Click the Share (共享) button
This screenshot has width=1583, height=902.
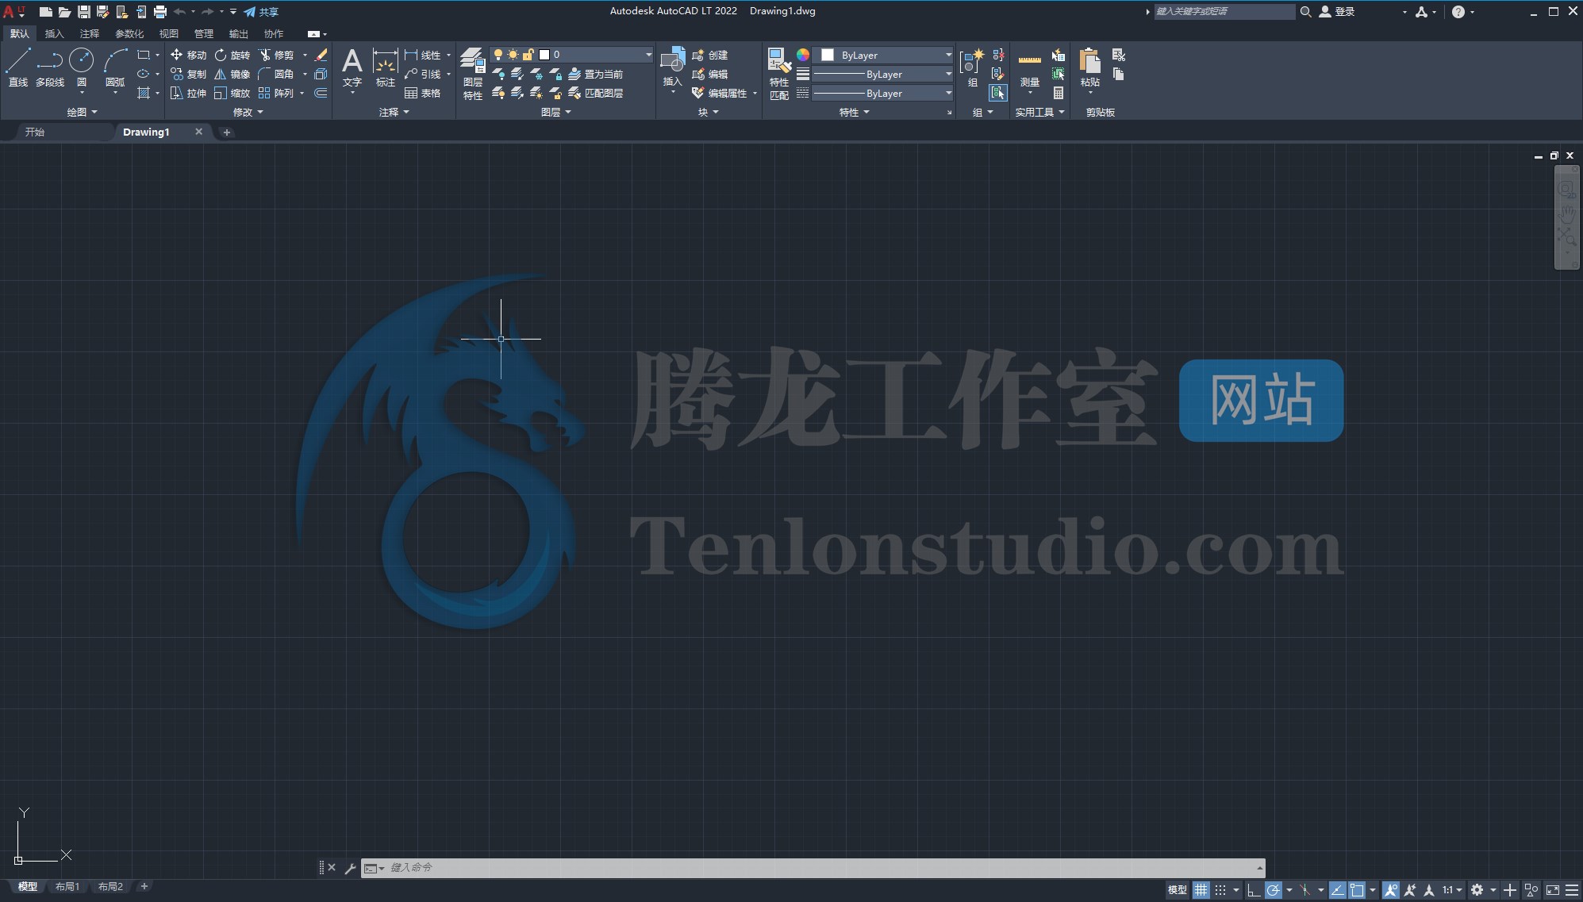261,12
